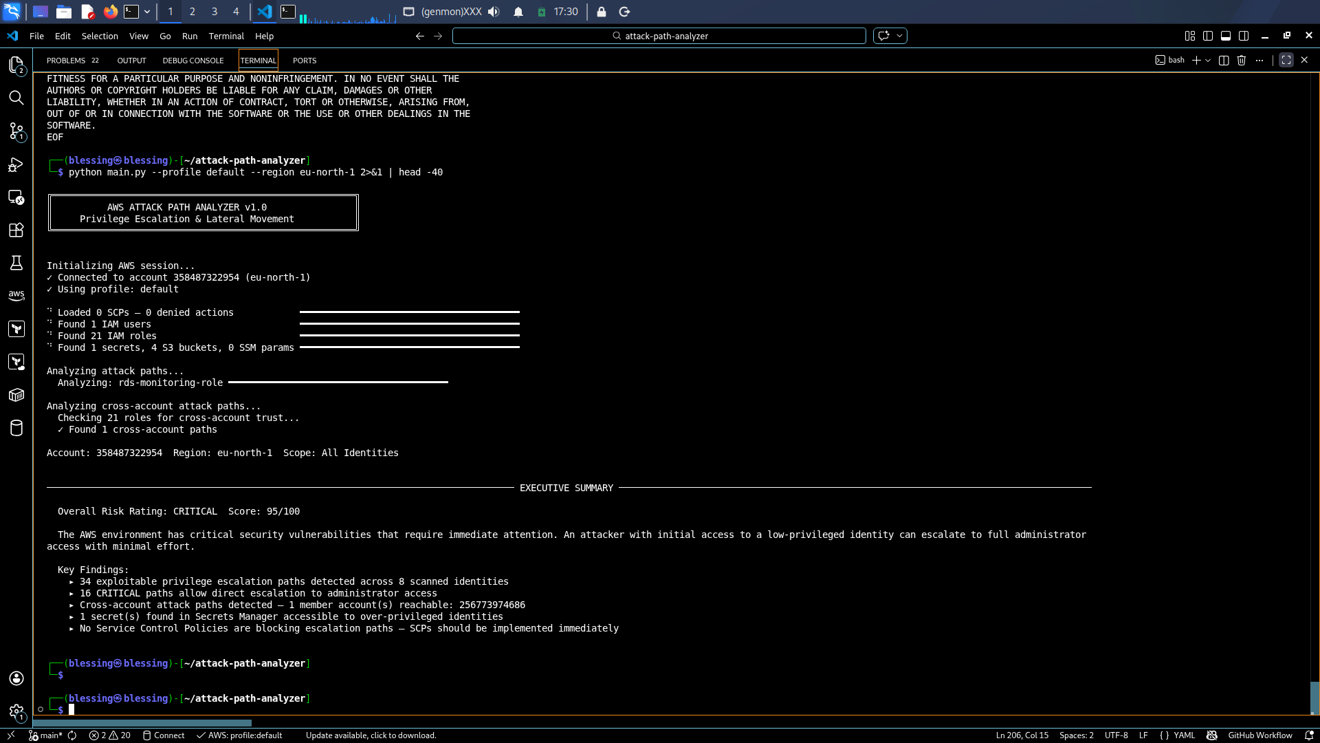1320x743 pixels.
Task: Adjust volume via the speaker icon
Action: pyautogui.click(x=494, y=12)
